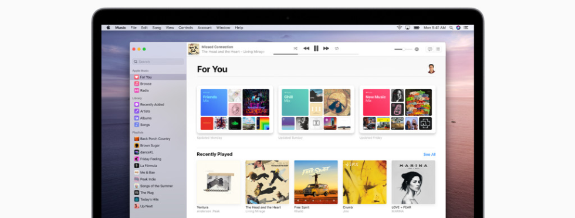The width and height of the screenshot is (575, 218).
Task: Open the Crumb album cover
Action: tap(364, 182)
